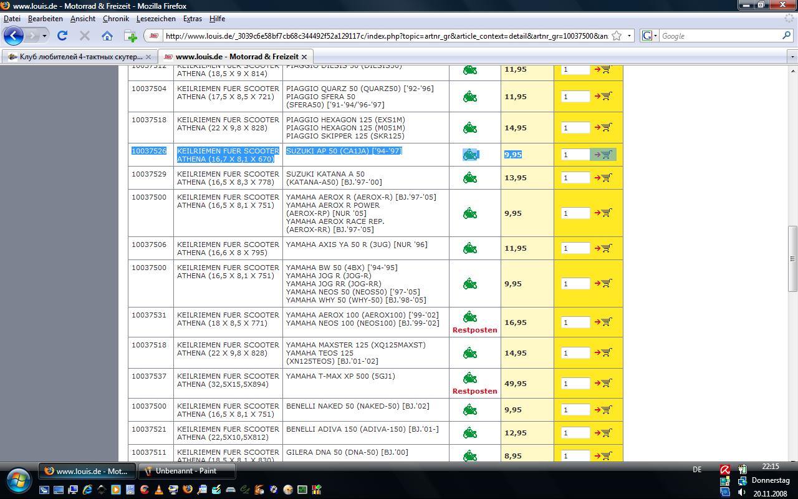This screenshot has height=499, width=798.
Task: Reload the current louis.de page
Action: pos(62,36)
